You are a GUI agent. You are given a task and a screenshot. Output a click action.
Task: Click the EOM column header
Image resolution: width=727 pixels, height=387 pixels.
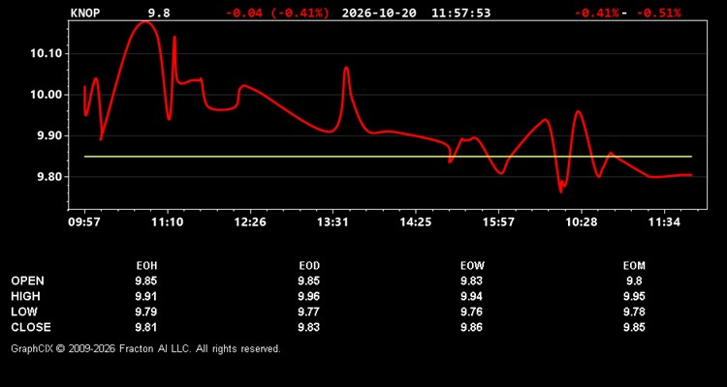coord(634,266)
